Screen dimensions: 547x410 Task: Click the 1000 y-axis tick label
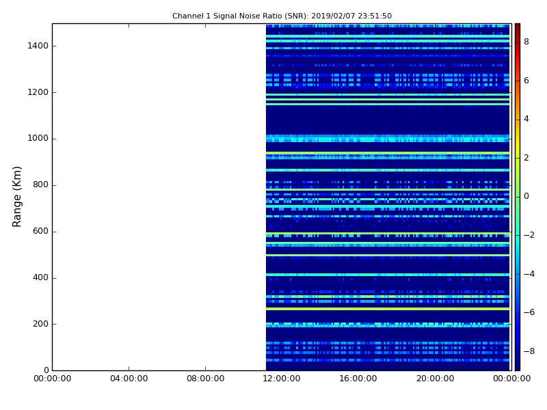pyautogui.click(x=38, y=139)
